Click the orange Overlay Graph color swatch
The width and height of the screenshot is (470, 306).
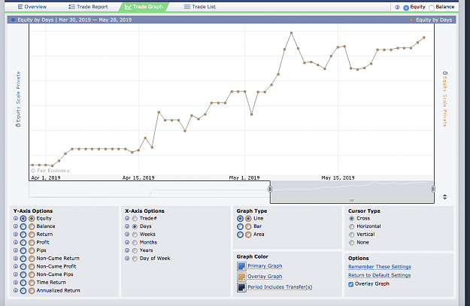point(241,277)
